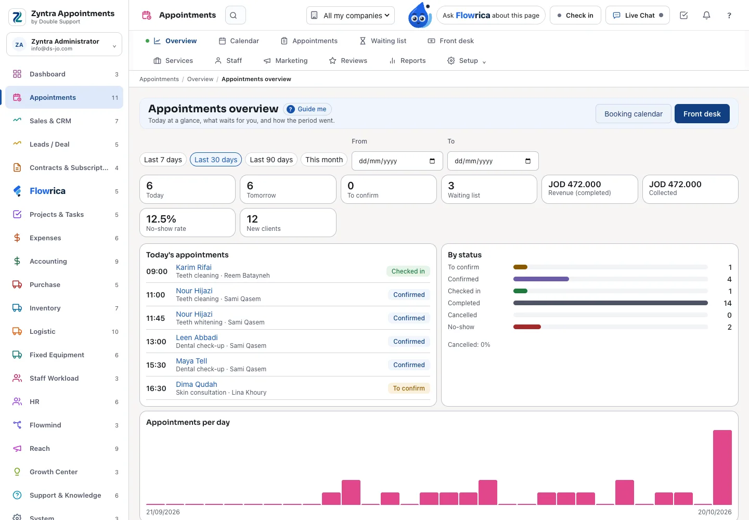
Task: Click the search magnifier icon
Action: 234,16
